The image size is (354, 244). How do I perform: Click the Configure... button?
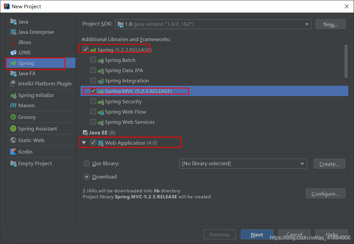point(325,194)
